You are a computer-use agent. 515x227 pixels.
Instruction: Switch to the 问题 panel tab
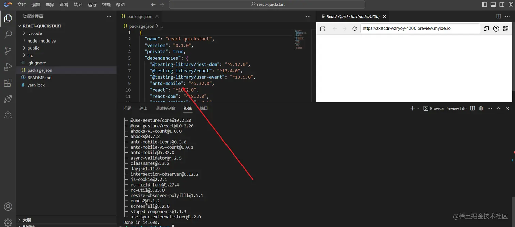pos(127,108)
